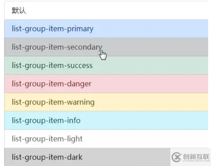
Task: Choose the list-group-item-success text
Action: point(52,66)
